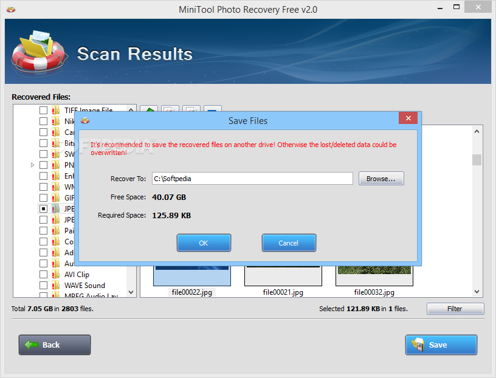This screenshot has height=378, width=496.
Task: Select the file00021.jpg thumbnail
Action: pyautogui.click(x=283, y=276)
